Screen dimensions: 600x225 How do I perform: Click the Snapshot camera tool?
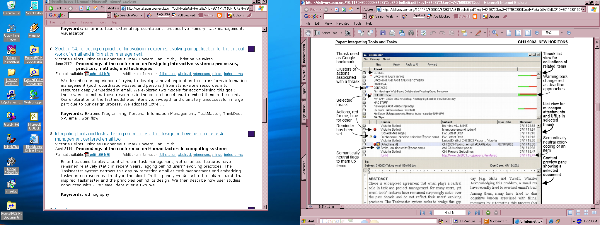tap(348, 33)
